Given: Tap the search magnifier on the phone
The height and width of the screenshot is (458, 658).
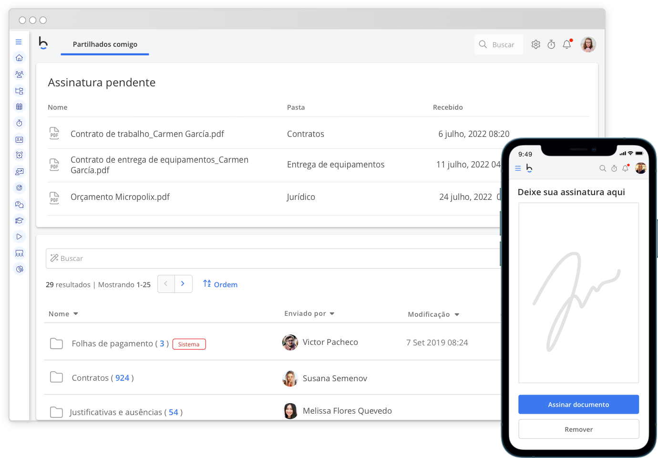Looking at the screenshot, I should pos(603,168).
